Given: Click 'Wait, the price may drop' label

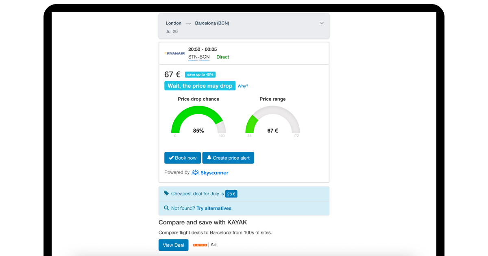Looking at the screenshot, I should click(200, 86).
